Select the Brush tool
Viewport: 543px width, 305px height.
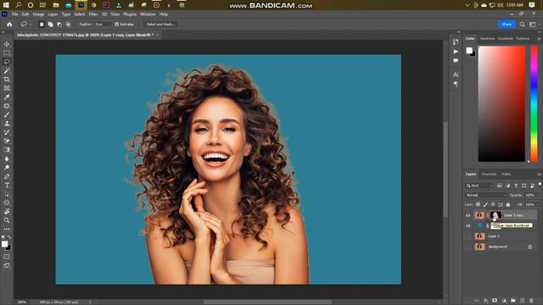[x=7, y=115]
